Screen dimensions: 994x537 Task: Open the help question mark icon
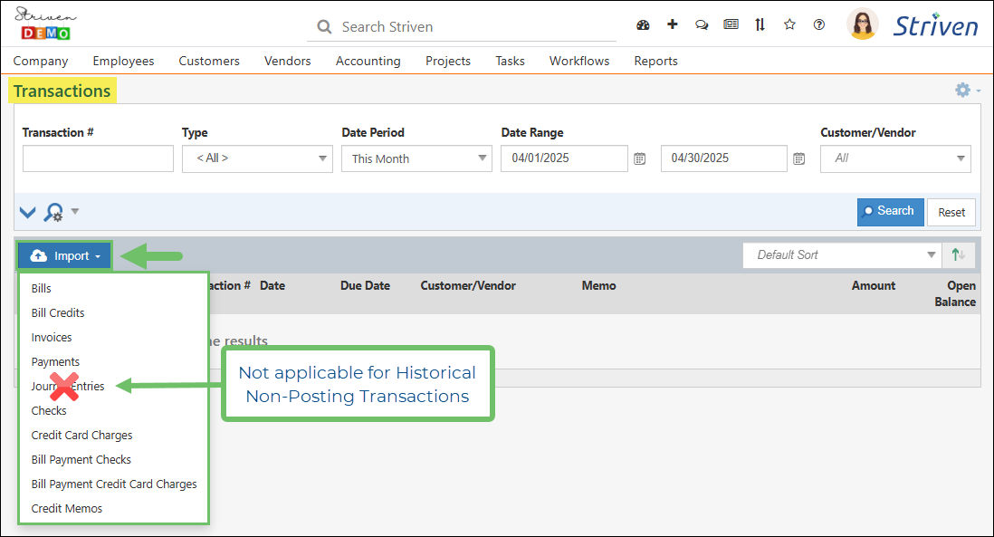coord(819,24)
